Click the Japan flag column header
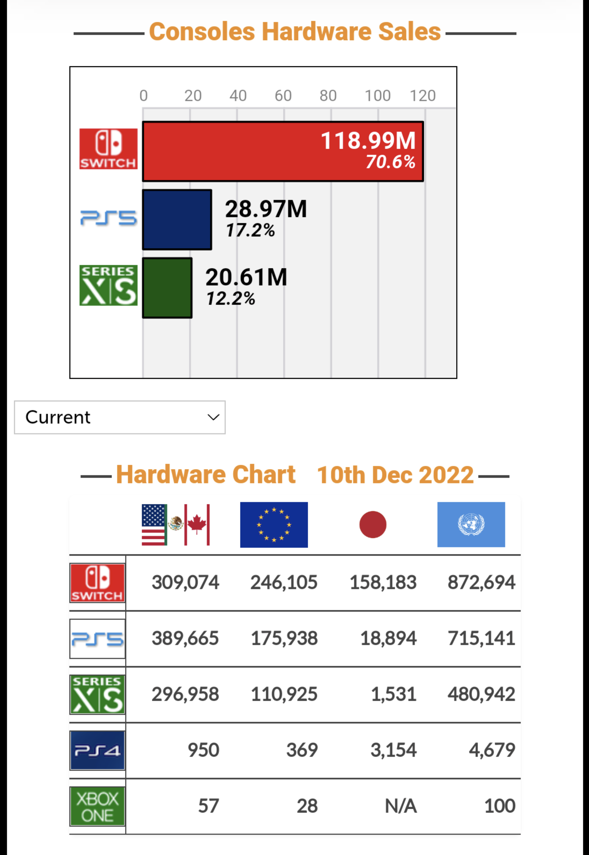Image resolution: width=589 pixels, height=855 pixels. (373, 525)
